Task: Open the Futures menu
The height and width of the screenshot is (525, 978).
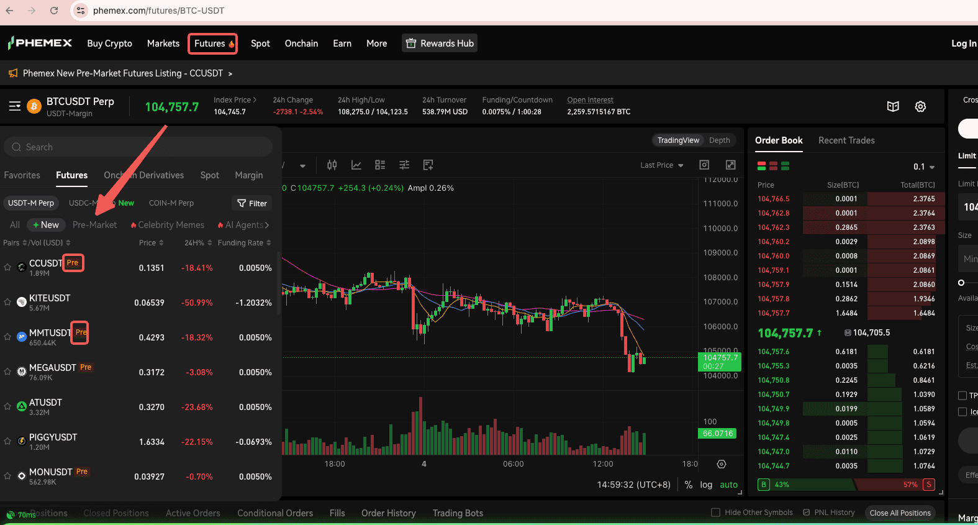Action: (212, 43)
